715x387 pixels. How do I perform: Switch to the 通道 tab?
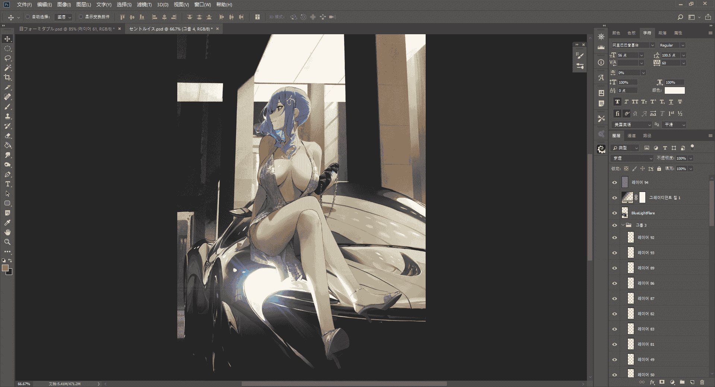(x=632, y=135)
